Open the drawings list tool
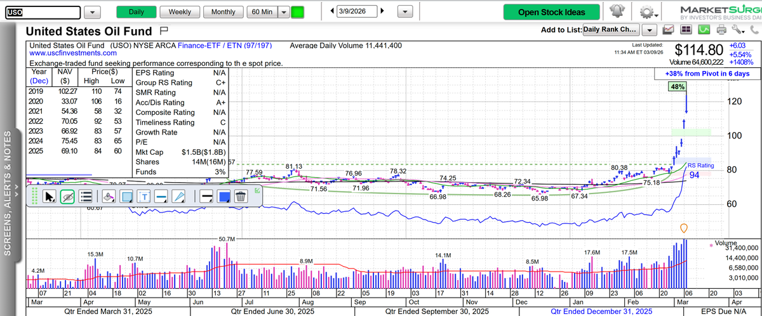This screenshot has width=762, height=316. coord(86,197)
